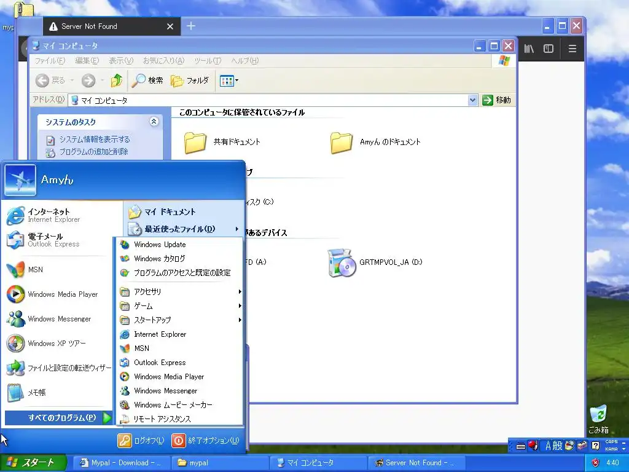The width and height of the screenshot is (629, 472).
Task: Select the GRTMPVOL_JA (D:) CD drive
Action: tap(375, 262)
